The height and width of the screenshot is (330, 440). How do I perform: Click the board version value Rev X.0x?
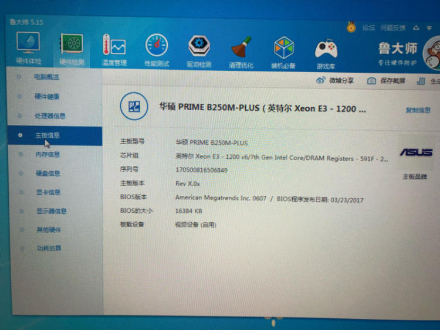[x=188, y=183]
